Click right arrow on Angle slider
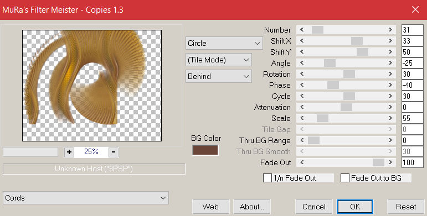427x216 pixels. 390,63
